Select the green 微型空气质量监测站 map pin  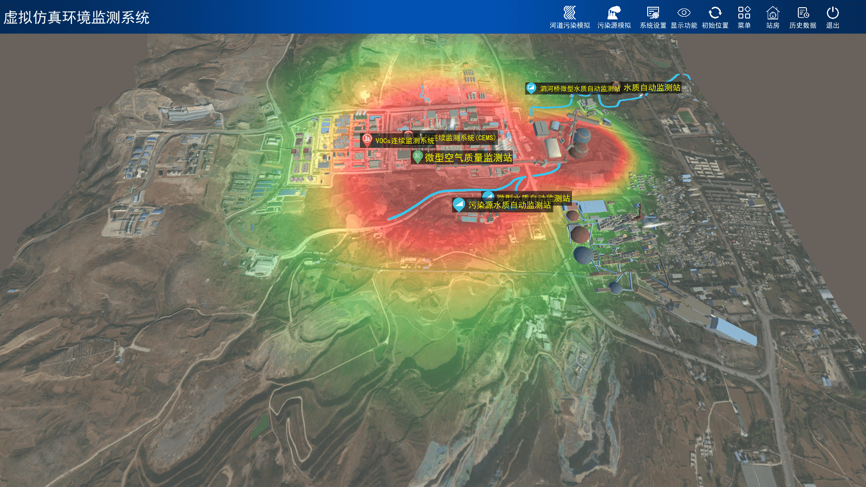tap(417, 156)
